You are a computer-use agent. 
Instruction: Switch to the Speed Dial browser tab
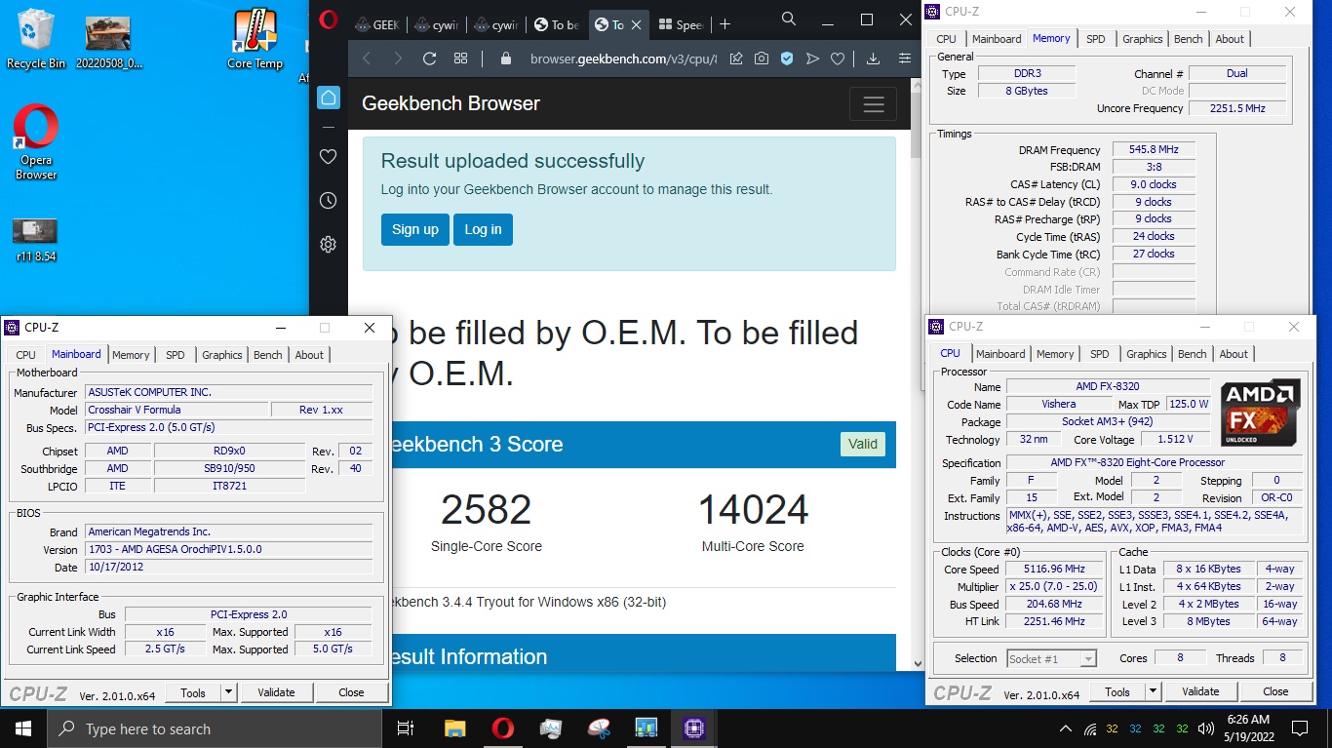[682, 24]
